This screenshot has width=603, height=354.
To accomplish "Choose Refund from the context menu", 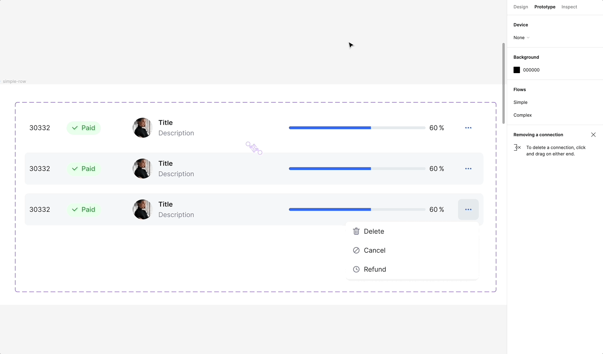I will 375,269.
